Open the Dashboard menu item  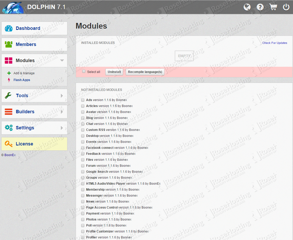tap(28, 28)
